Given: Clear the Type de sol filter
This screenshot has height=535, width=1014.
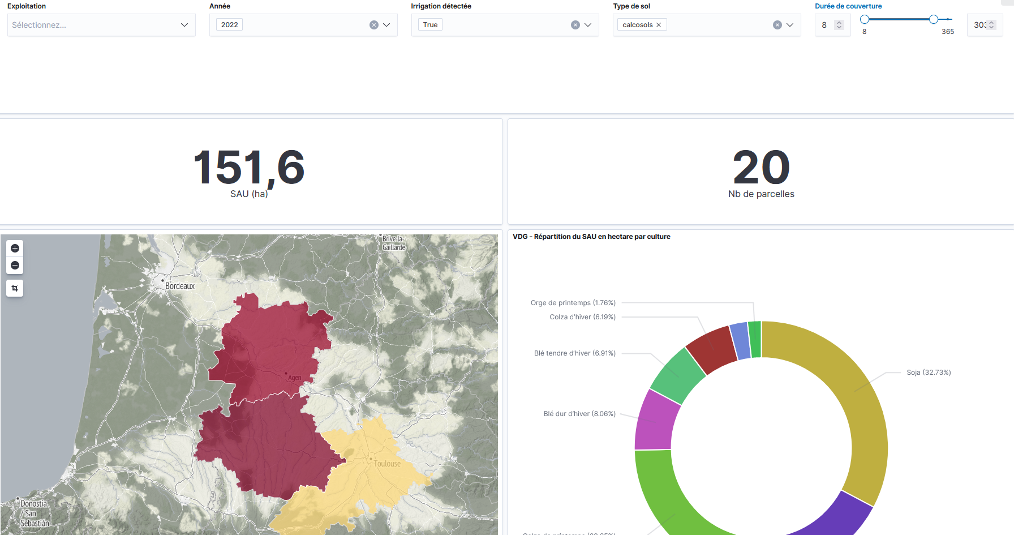Looking at the screenshot, I should (x=777, y=25).
